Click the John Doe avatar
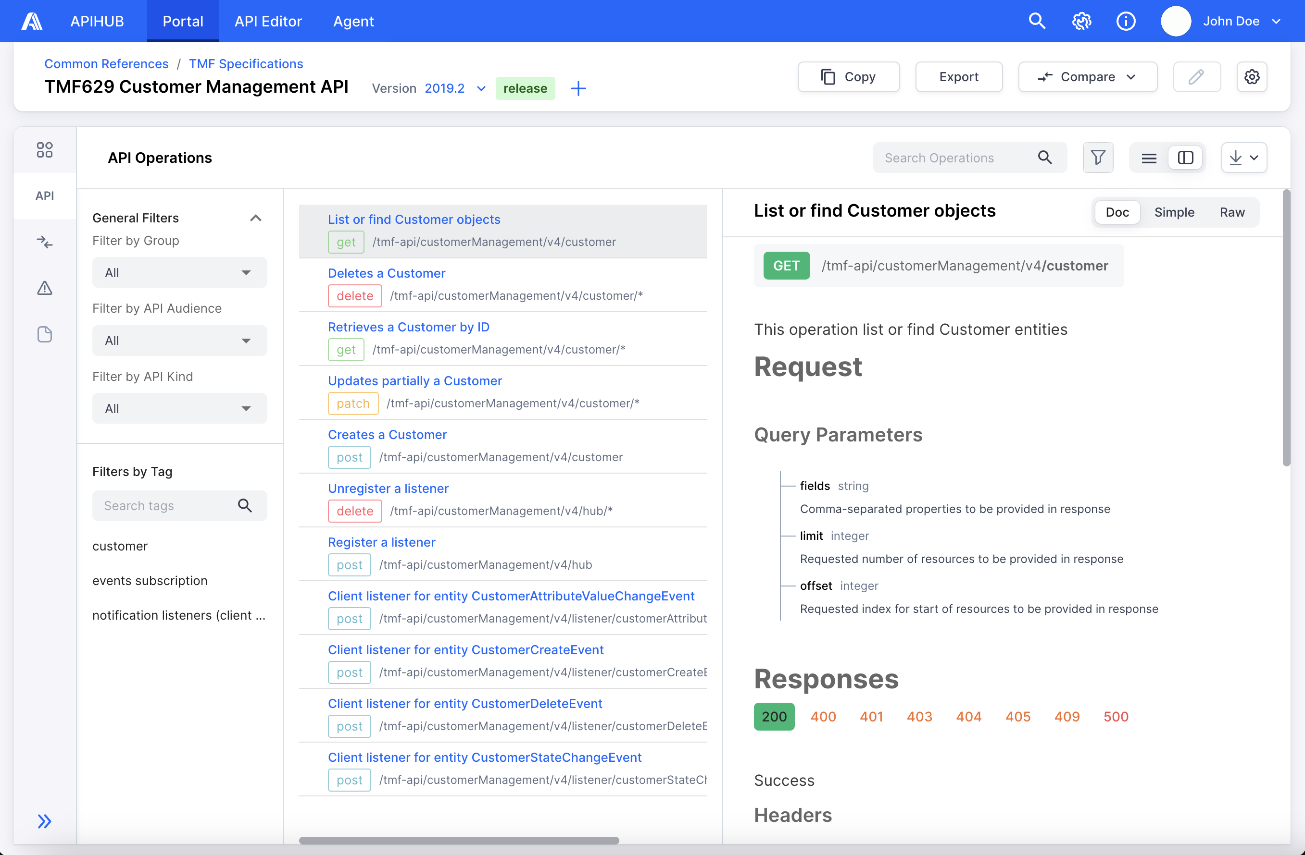The height and width of the screenshot is (855, 1305). pyautogui.click(x=1176, y=21)
